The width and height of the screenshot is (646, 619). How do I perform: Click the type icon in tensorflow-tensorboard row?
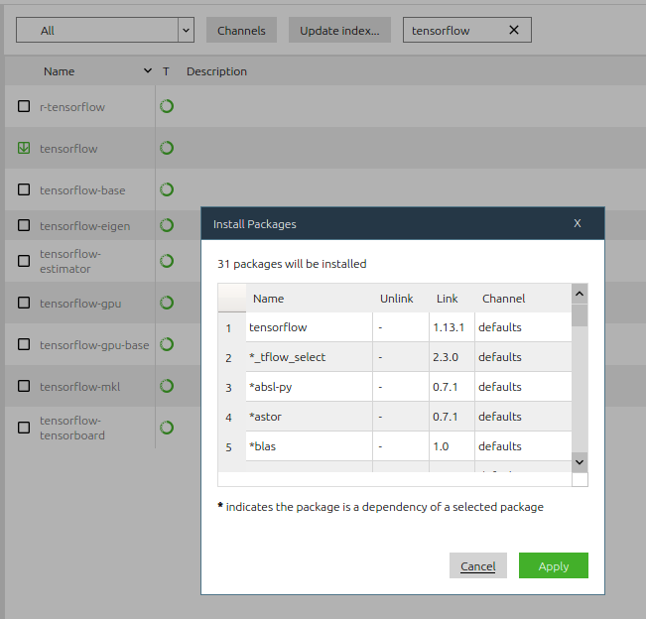pyautogui.click(x=167, y=428)
